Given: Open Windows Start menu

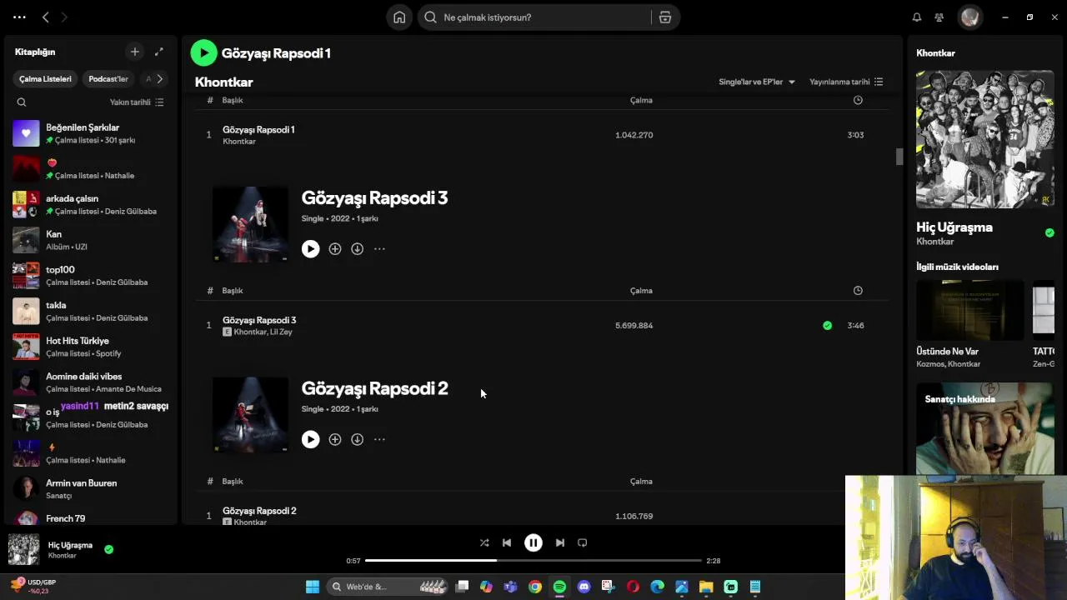Looking at the screenshot, I should point(313,587).
